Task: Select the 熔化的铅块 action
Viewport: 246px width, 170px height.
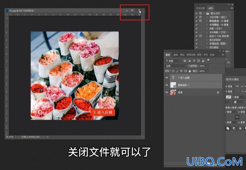Action: pos(215,40)
